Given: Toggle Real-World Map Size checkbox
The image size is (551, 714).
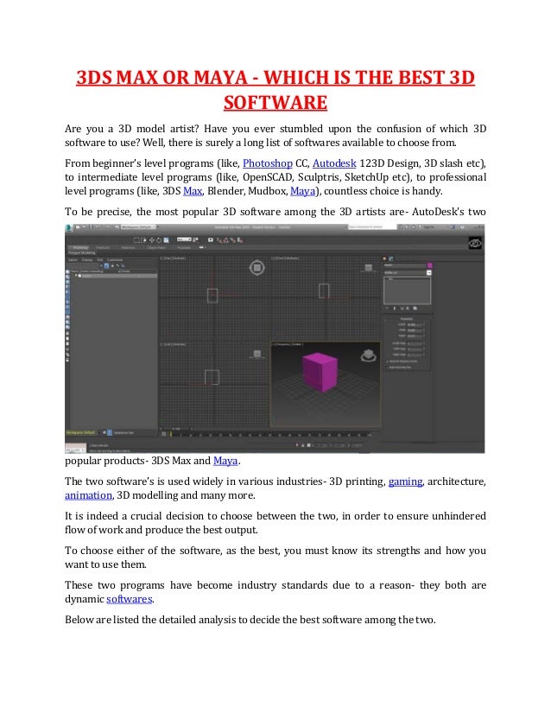Looking at the screenshot, I should (387, 367).
